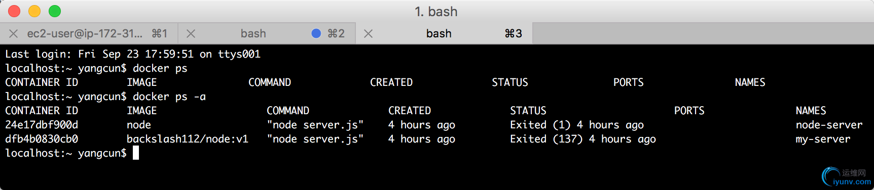Image resolution: width=874 pixels, height=190 pixels.
Task: Click the yellow minimize window button
Action: (x=34, y=11)
